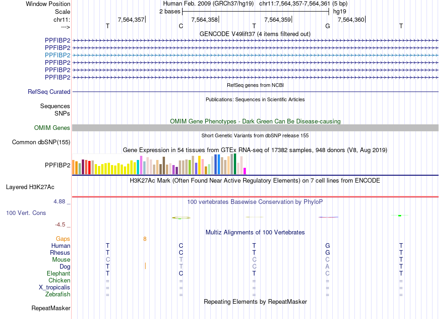Click the RepeatMasker track label
Viewport: 439px width, 319px height.
(51, 308)
